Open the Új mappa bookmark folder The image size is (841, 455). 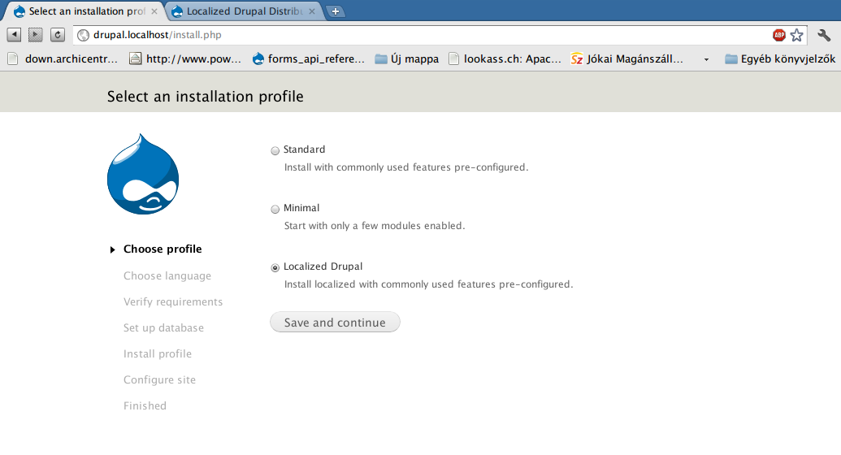406,59
